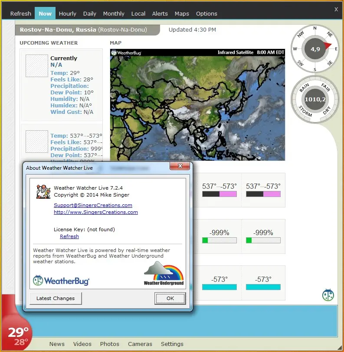Click the Currently heading text

click(64, 58)
